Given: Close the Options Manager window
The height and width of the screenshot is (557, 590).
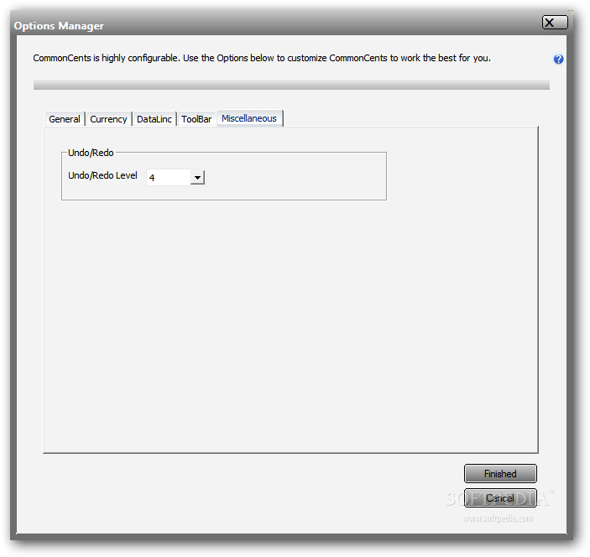Looking at the screenshot, I should click(x=555, y=23).
